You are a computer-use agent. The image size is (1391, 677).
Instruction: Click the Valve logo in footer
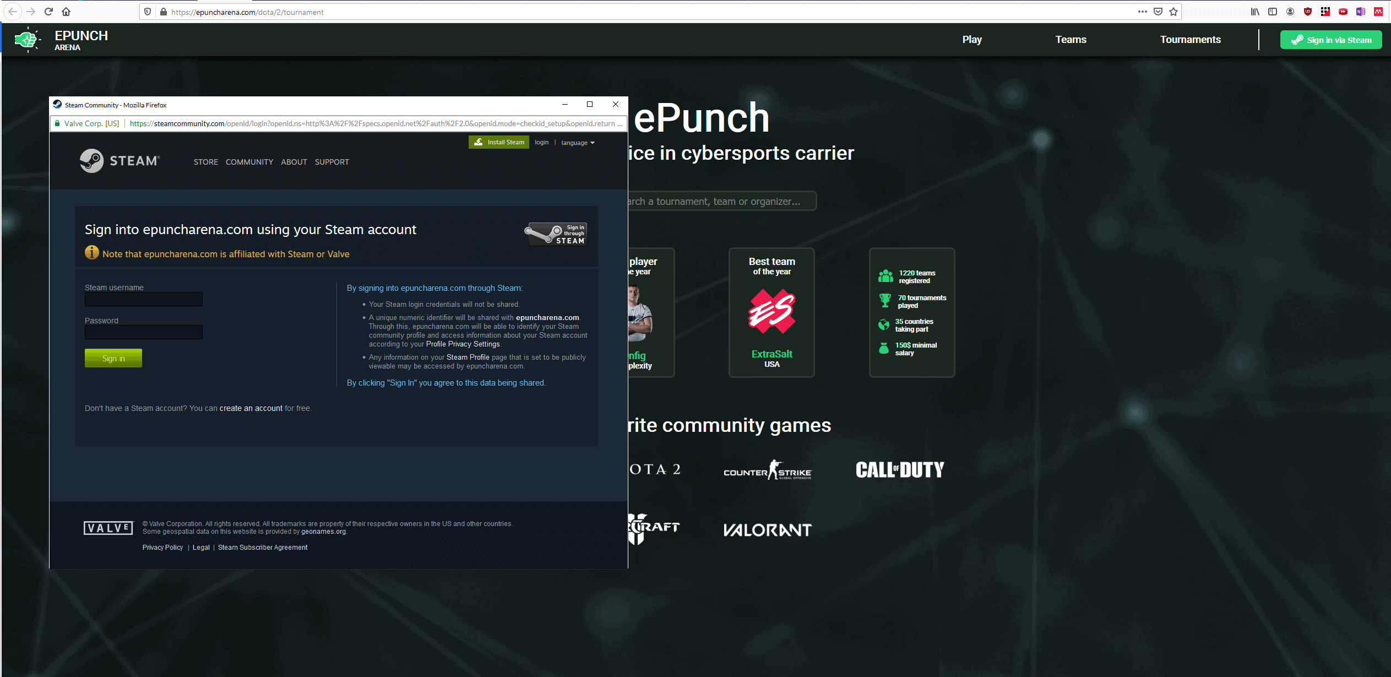(108, 528)
